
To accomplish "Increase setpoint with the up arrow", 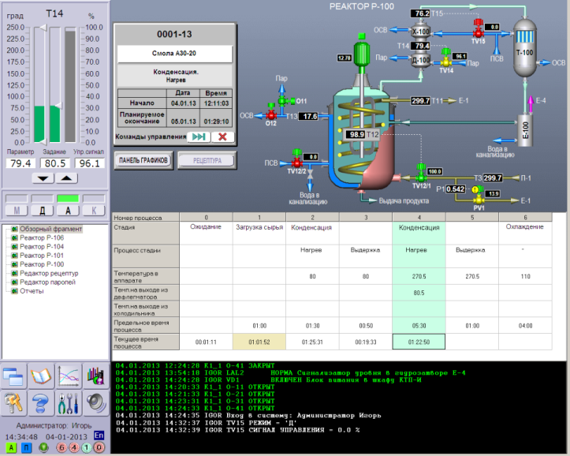I will tap(66, 178).
